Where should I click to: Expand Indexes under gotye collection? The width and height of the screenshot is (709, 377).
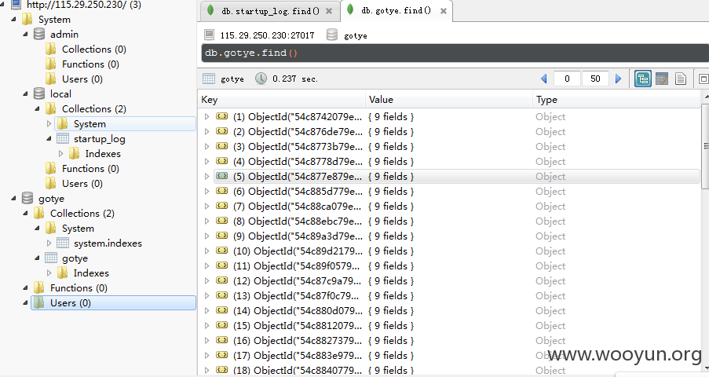tap(49, 273)
